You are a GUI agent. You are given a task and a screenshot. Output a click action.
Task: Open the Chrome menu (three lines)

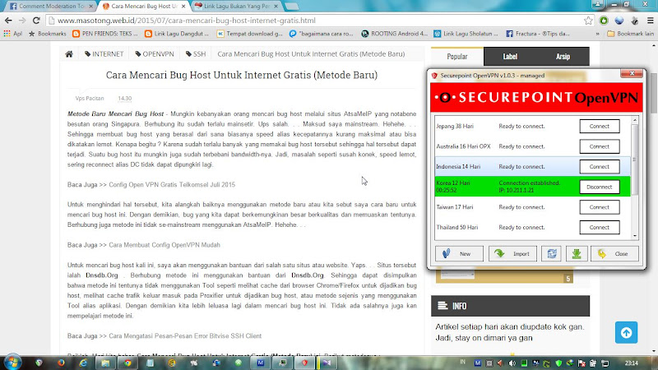[x=650, y=20]
